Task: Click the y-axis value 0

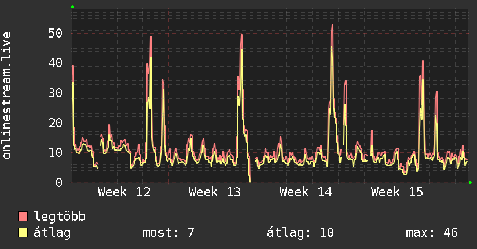Action: point(59,182)
